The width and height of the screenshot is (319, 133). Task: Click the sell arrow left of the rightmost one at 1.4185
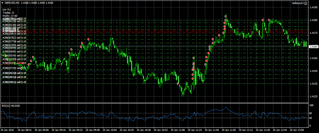tap(263, 20)
